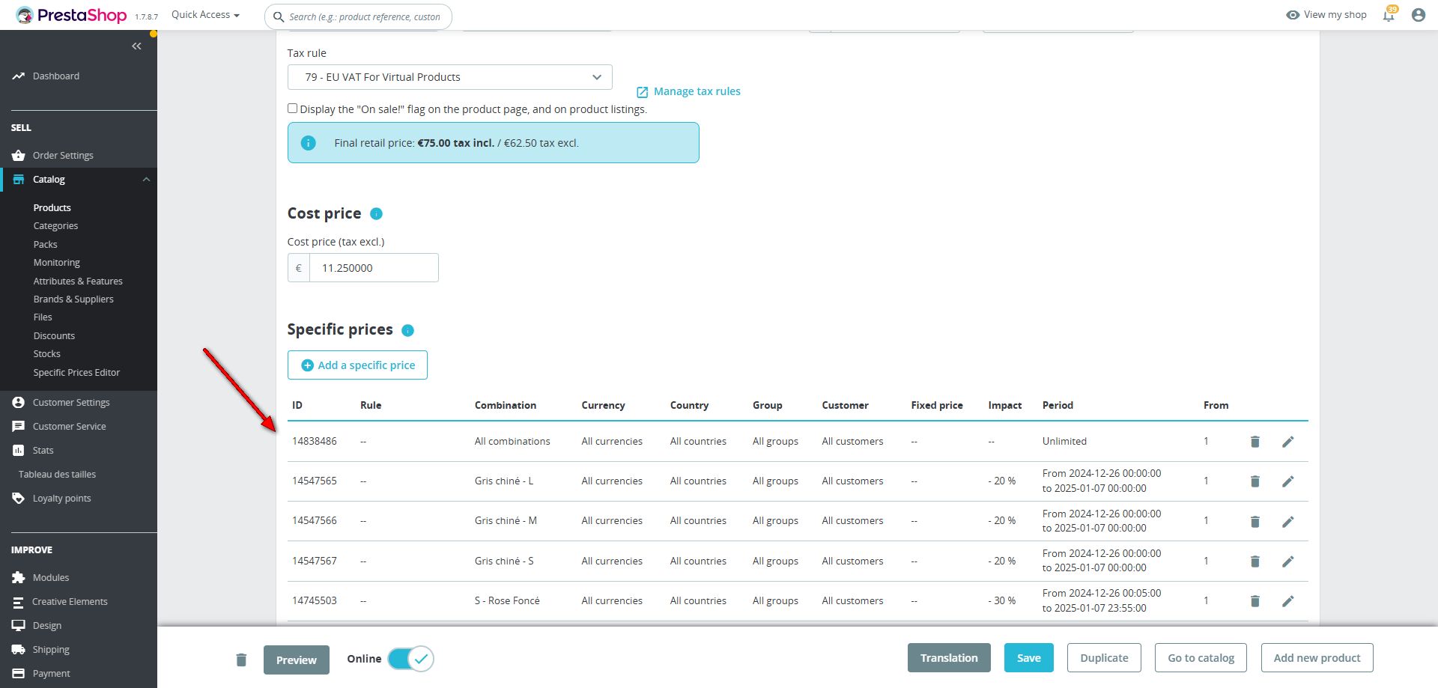Delete specific price 14547567
The width and height of the screenshot is (1438, 688).
[x=1255, y=561]
